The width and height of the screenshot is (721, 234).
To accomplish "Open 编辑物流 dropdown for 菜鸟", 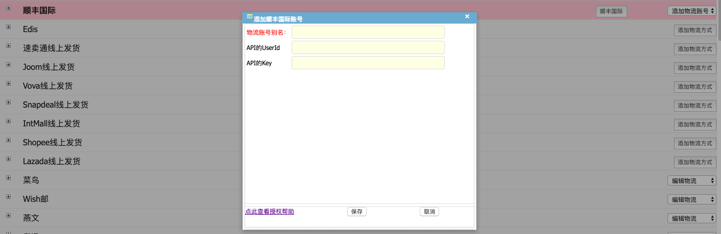I will 692,180.
